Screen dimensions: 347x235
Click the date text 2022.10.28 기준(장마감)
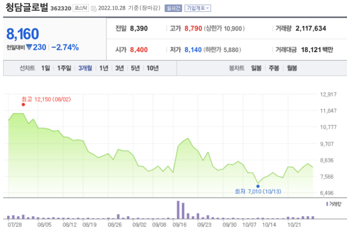point(129,8)
